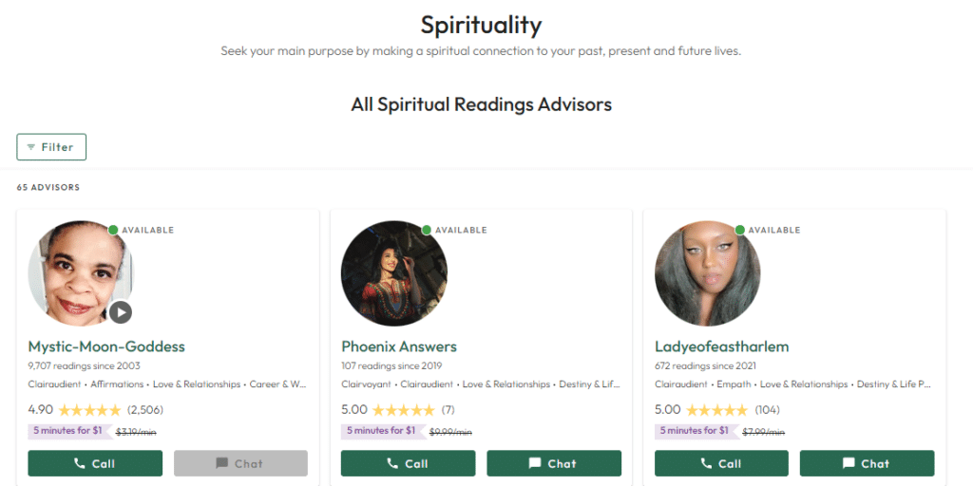
Task: Play Mystic-Moon-Goddess intro video
Action: [120, 311]
